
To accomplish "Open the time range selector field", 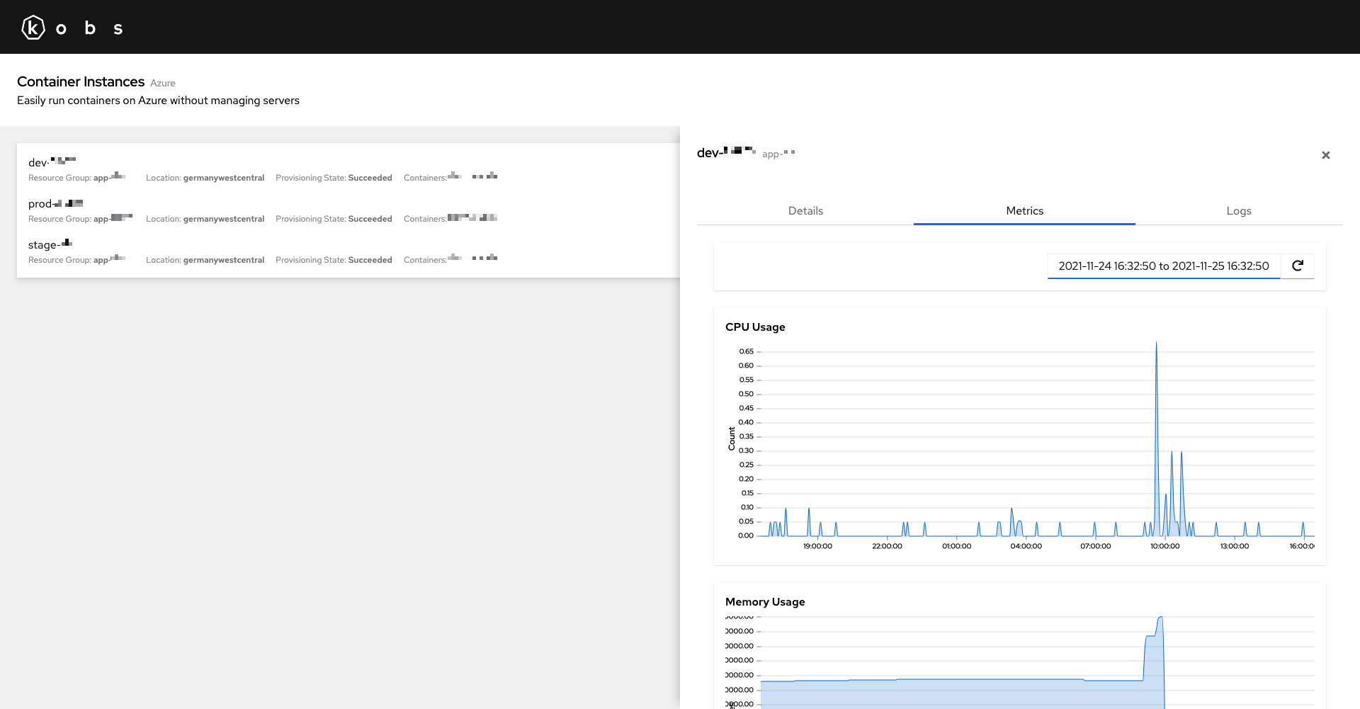I will pyautogui.click(x=1164, y=266).
